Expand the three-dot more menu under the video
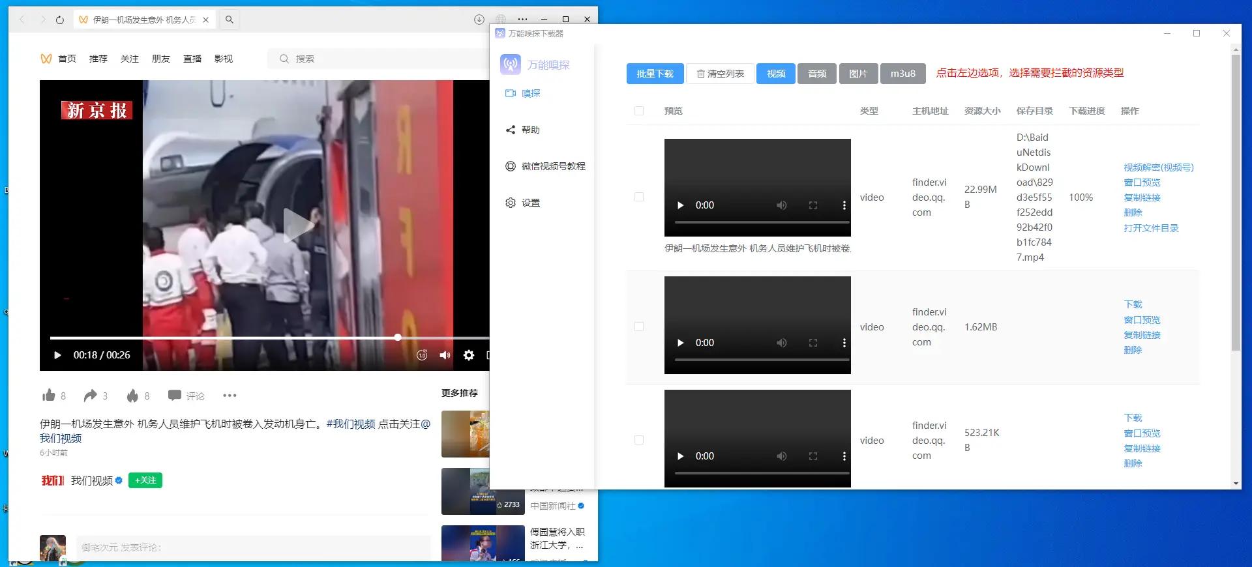The height and width of the screenshot is (567, 1252). (230, 395)
